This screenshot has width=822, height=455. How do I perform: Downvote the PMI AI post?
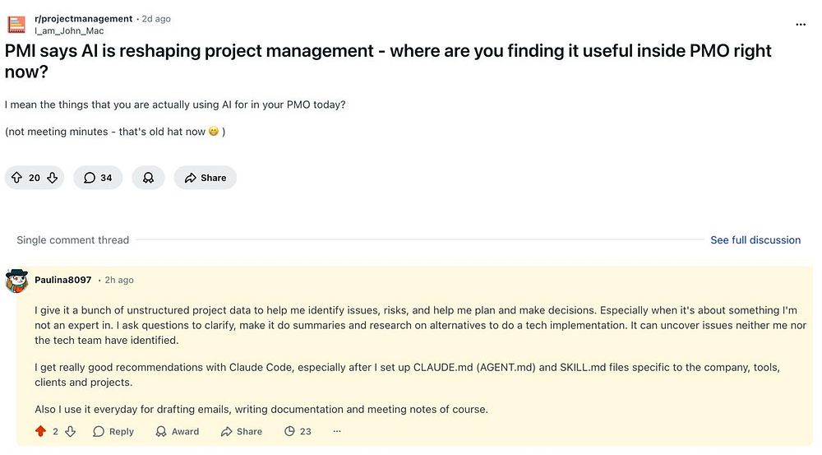pyautogui.click(x=53, y=178)
